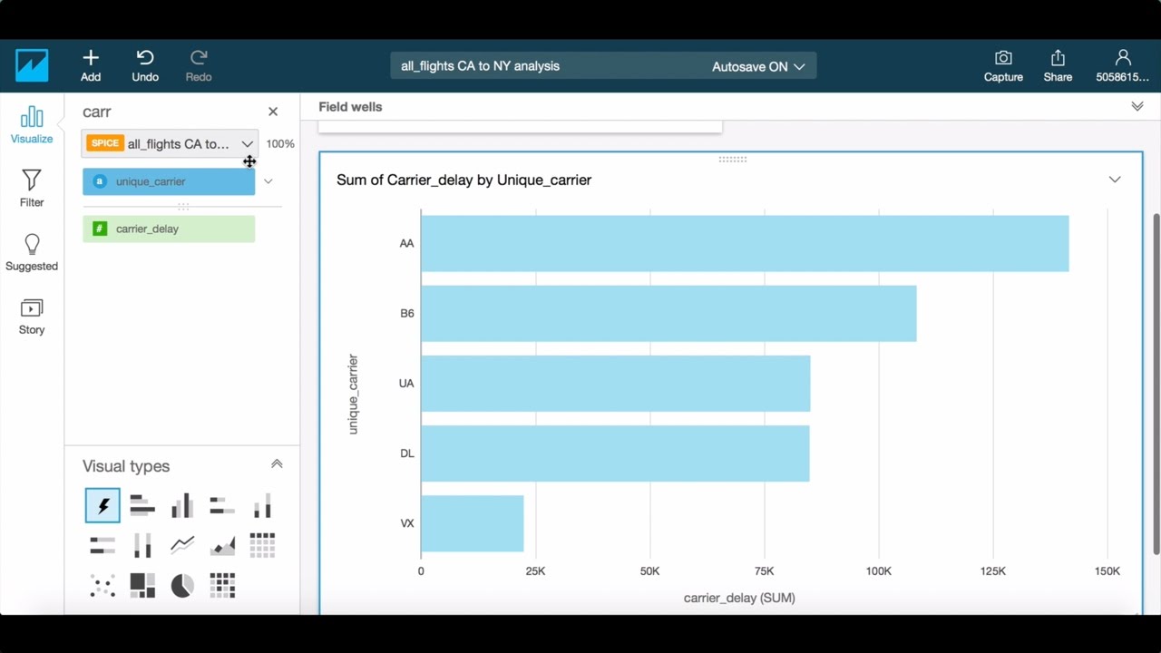Choose vertical bar chart visual type
This screenshot has width=1161, height=653.
pos(182,505)
